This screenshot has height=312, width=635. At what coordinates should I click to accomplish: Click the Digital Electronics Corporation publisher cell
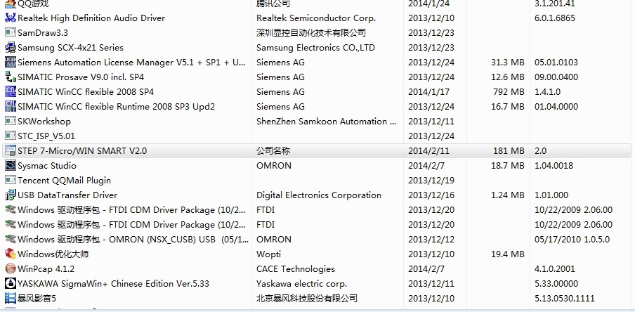click(318, 195)
